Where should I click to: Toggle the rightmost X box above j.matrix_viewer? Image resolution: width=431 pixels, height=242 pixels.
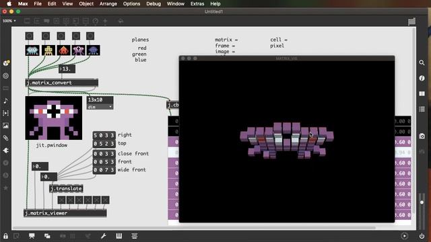point(105,200)
